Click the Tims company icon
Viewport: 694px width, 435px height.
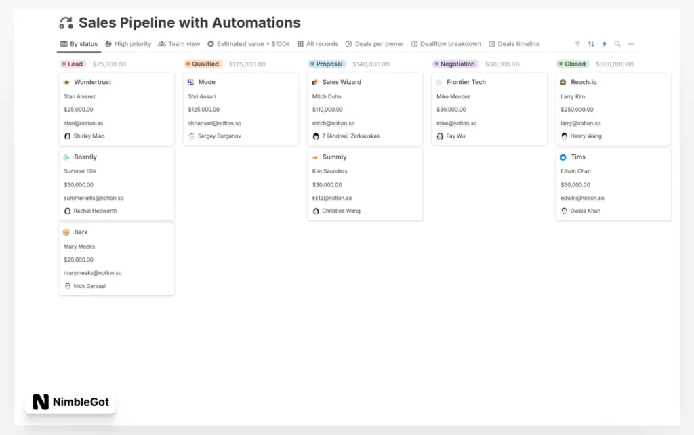point(563,157)
